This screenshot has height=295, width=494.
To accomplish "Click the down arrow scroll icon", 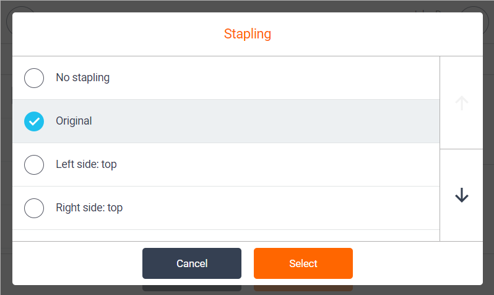I will 462,195.
